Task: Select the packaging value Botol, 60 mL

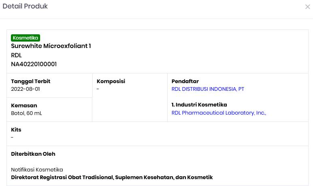Action: tap(26, 113)
